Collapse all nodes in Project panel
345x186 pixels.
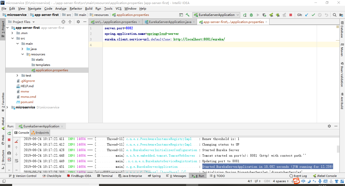pyautogui.click(x=70, y=22)
